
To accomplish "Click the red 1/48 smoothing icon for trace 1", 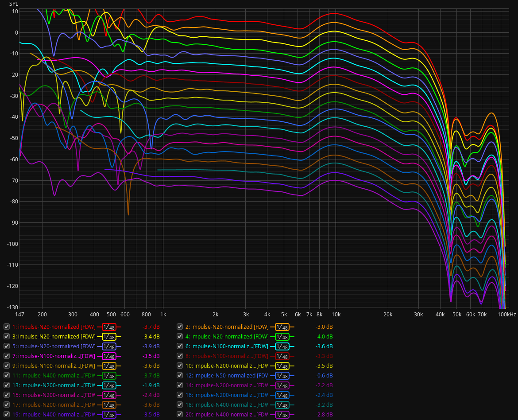I will coord(109,327).
